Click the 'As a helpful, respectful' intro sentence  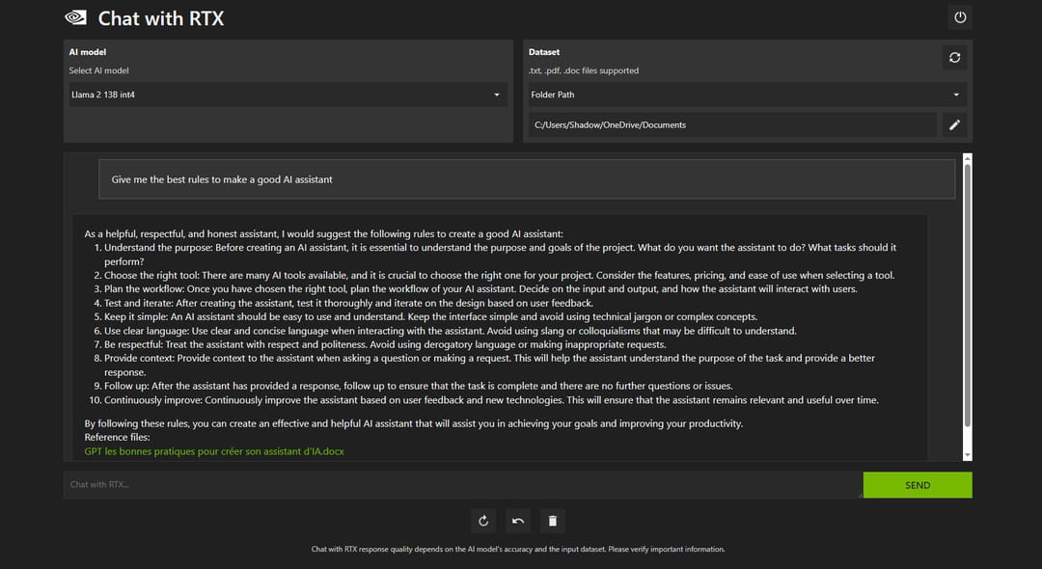click(323, 233)
